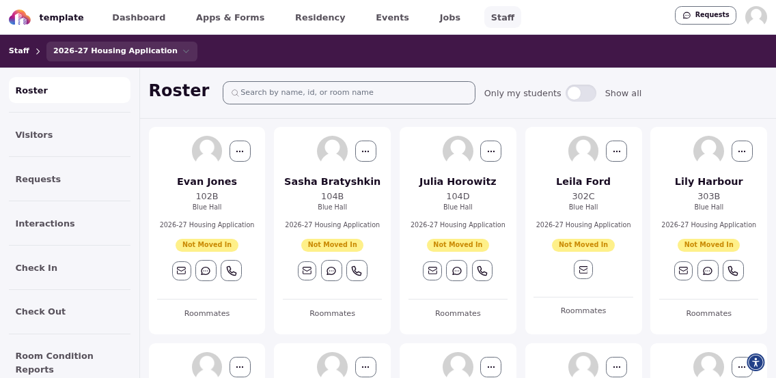
Task: Click the Not Moved In badge for Evan Jones
Action: (207, 244)
